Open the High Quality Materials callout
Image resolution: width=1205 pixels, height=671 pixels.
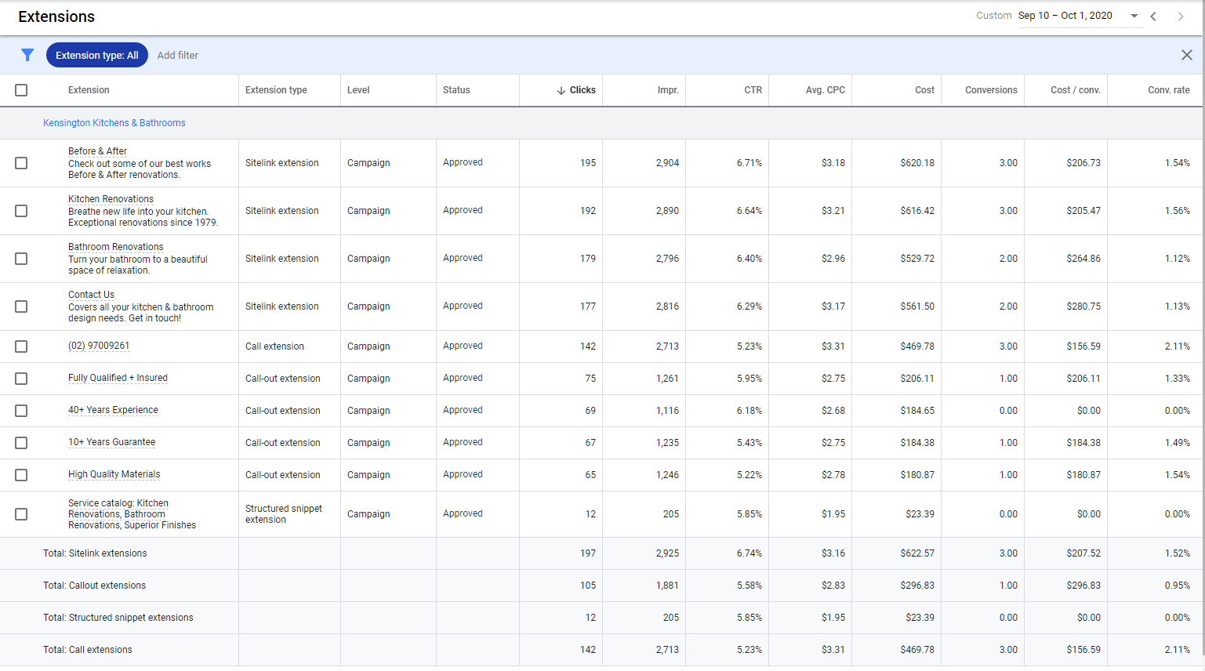[114, 474]
